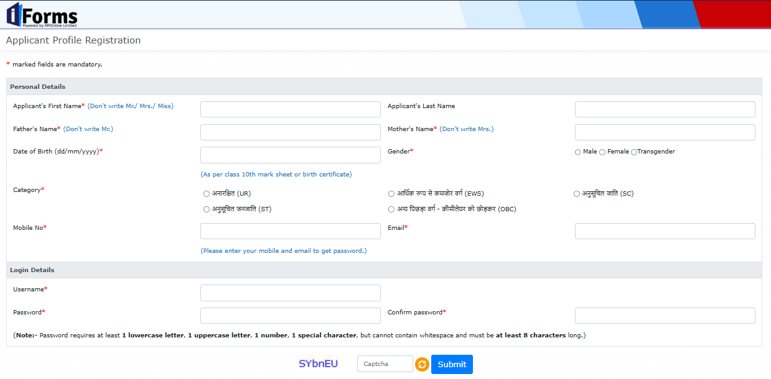771x379 pixels.
Task: Click the Father's Name input box
Action: pyautogui.click(x=290, y=132)
